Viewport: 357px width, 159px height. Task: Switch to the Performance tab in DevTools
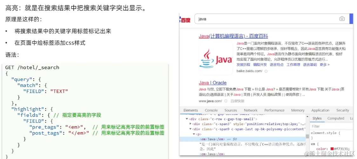274,110
